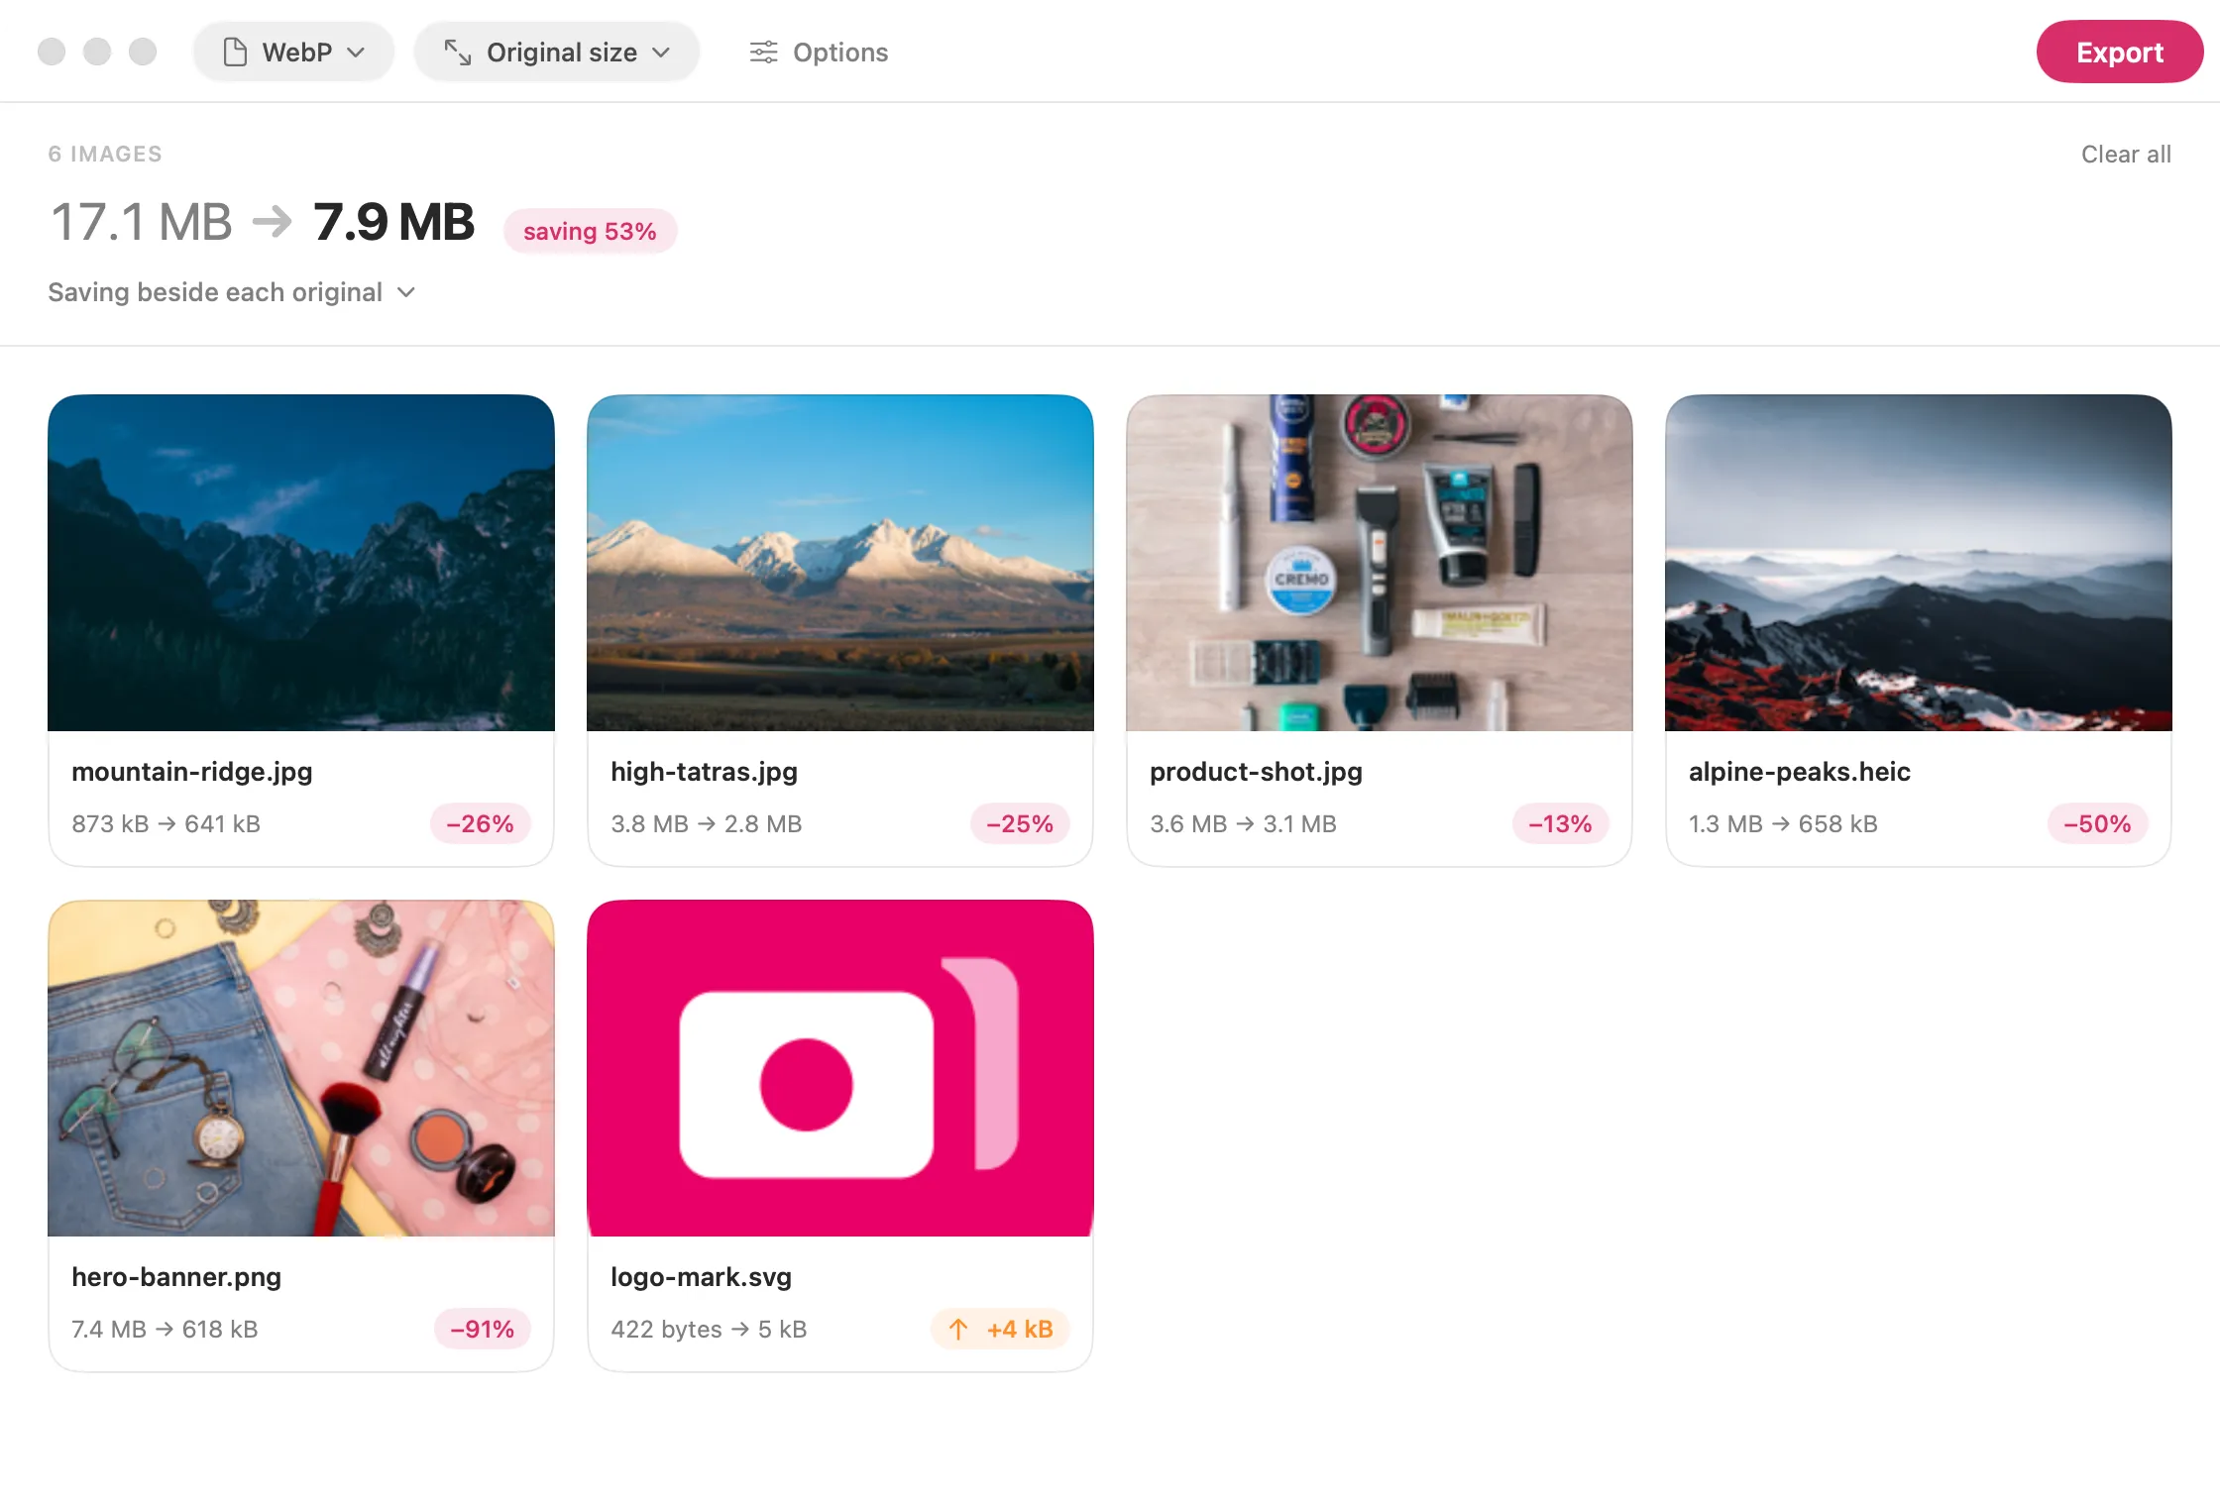Screen dimensions: 2220x1506
Task: Click the 6 IMAGES heading
Action: coord(105,154)
